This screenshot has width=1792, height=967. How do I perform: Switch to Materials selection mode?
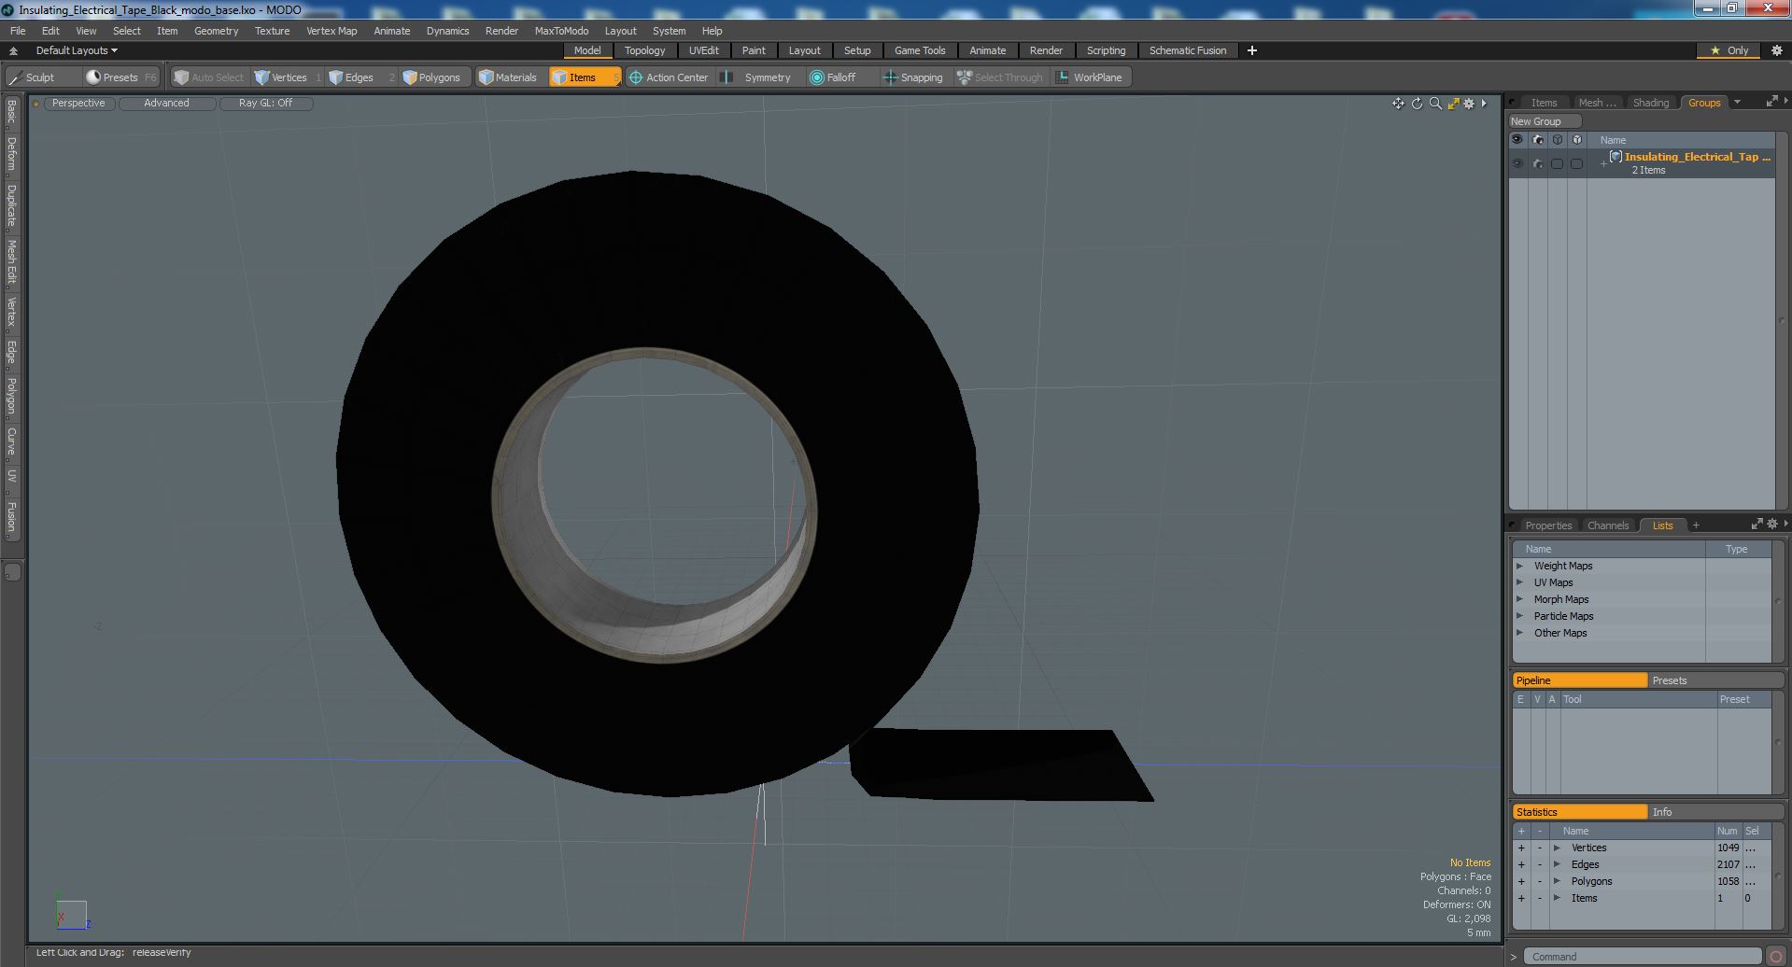tap(508, 77)
